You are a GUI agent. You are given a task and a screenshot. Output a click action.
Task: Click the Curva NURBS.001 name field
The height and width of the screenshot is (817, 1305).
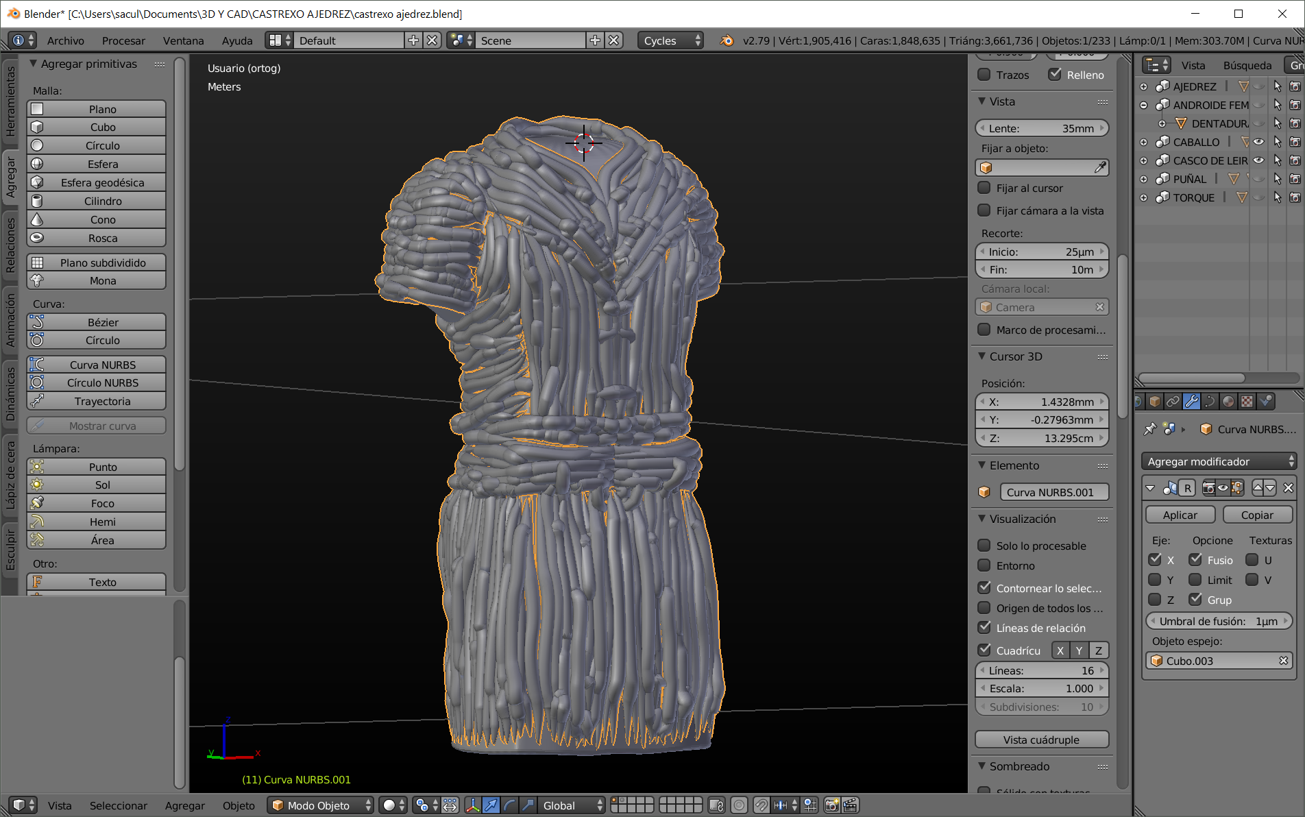pyautogui.click(x=1053, y=493)
